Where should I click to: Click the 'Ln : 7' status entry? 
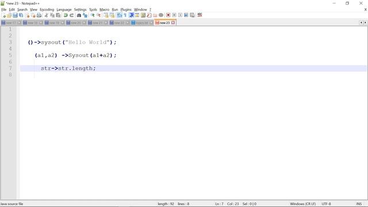pos(219,204)
